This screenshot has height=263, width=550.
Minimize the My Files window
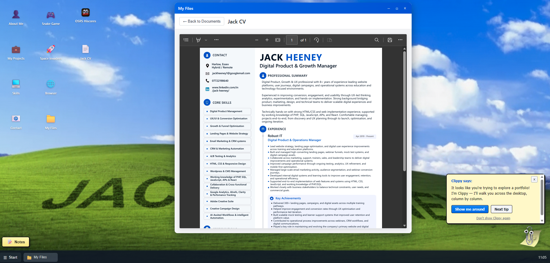coord(389,8)
